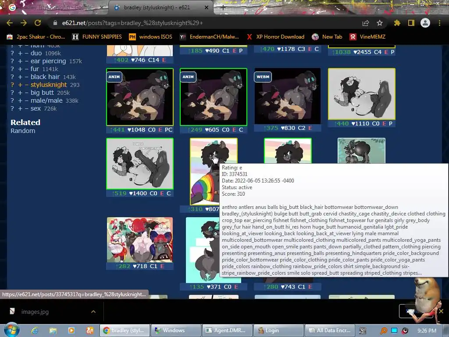Expand the images.jpg download options chevron
The width and height of the screenshot is (449, 337).
(x=93, y=312)
